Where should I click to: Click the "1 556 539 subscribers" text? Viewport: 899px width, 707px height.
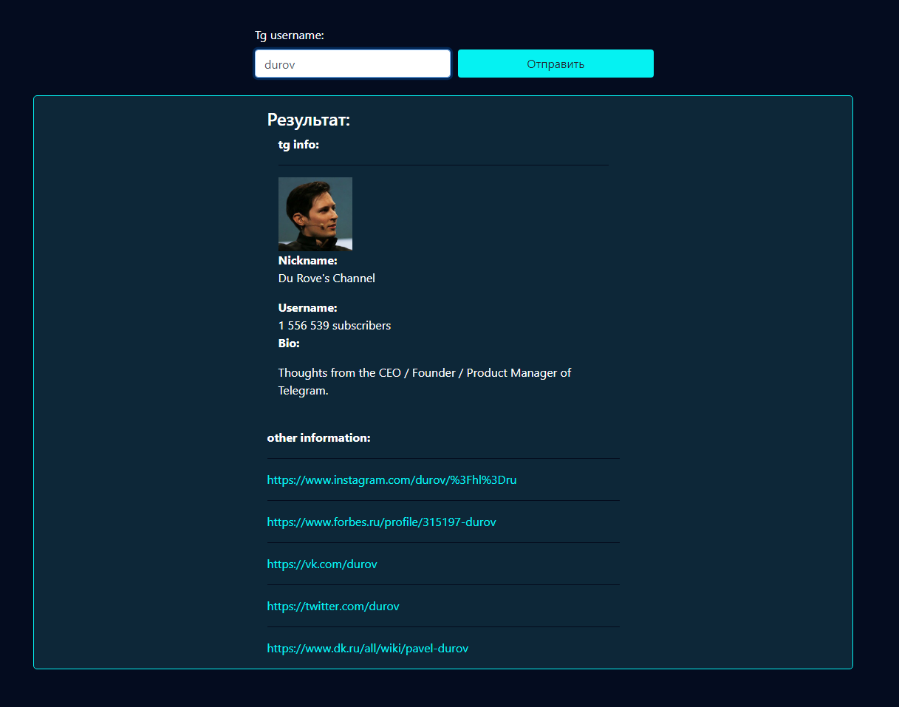tap(335, 326)
